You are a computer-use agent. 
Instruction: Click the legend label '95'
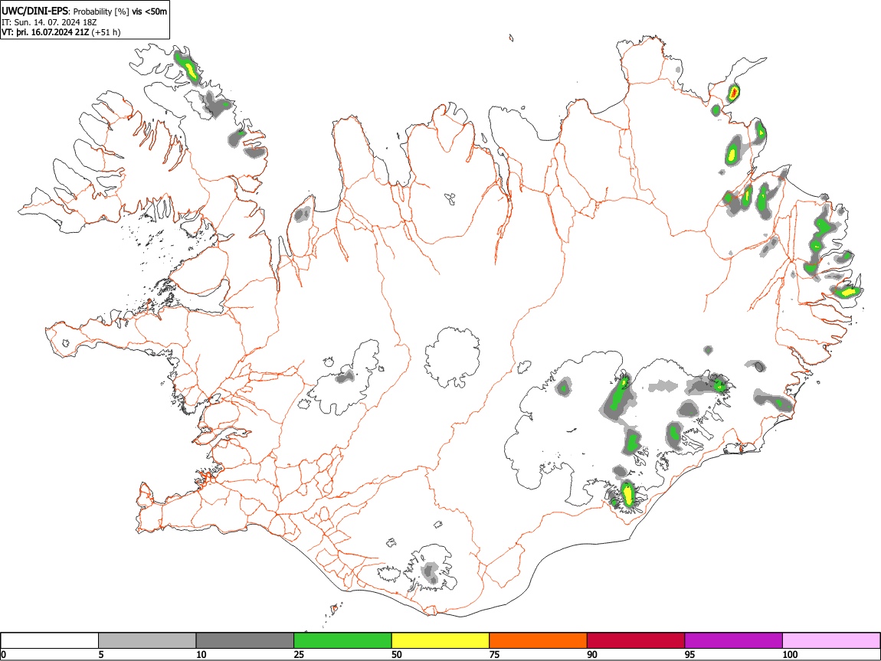point(690,654)
